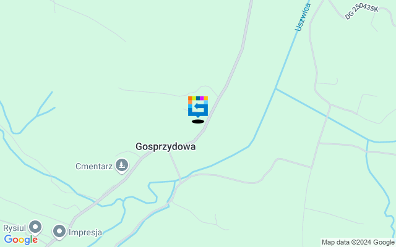Select the Impresja text label
Image resolution: width=396 pixels, height=247 pixels.
[x=85, y=232]
